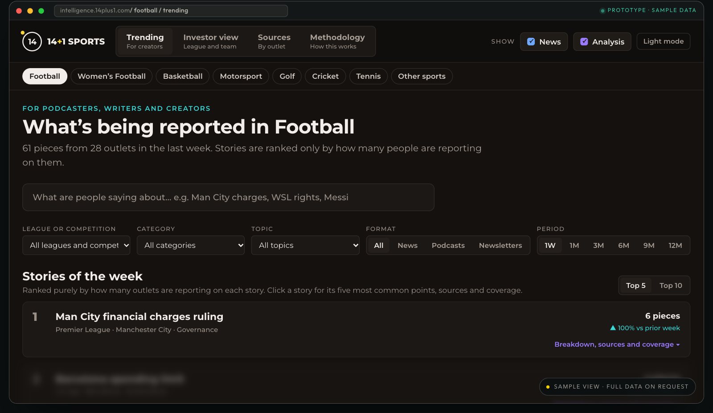Open the All leagues and competitions dropdown
713x413 pixels.
click(x=76, y=245)
